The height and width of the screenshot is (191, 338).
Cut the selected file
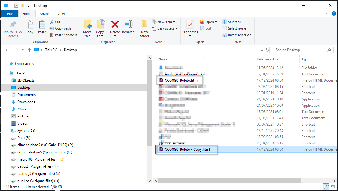(55, 22)
